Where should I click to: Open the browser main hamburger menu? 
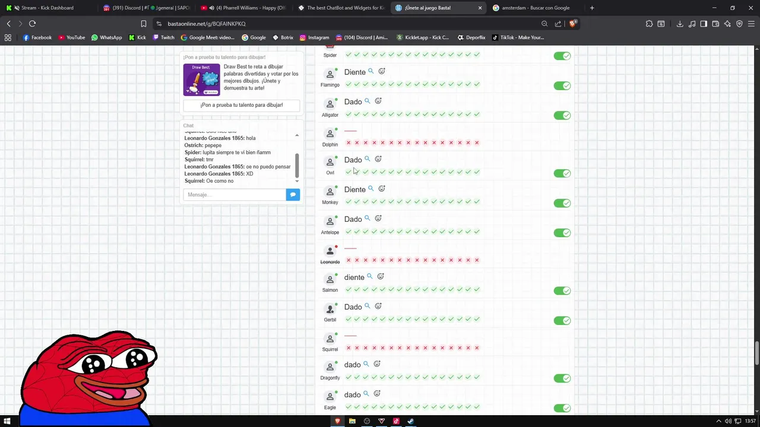tap(751, 24)
